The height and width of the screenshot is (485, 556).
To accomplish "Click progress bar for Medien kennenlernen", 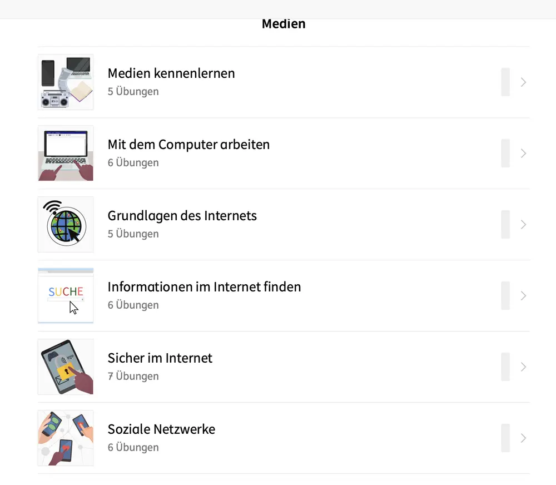I will click(x=505, y=82).
